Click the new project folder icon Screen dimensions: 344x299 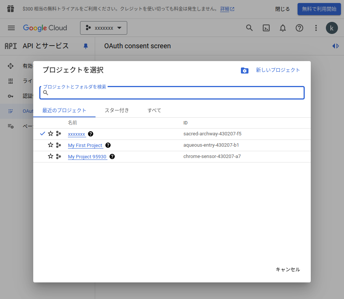(x=245, y=70)
